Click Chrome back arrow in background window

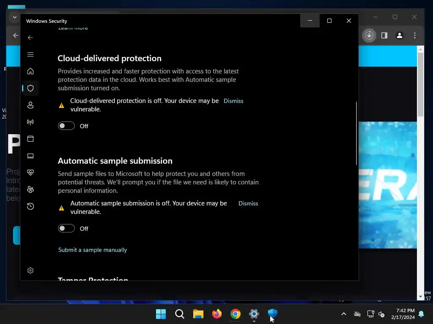16,35
